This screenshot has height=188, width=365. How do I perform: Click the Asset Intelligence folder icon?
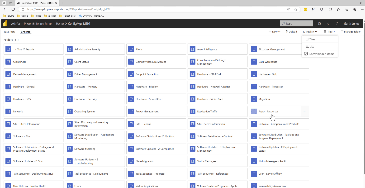(193, 49)
